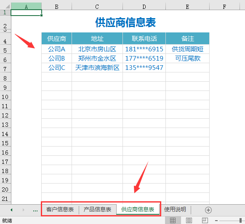Select the cell 北京市房山区

[x=97, y=49]
